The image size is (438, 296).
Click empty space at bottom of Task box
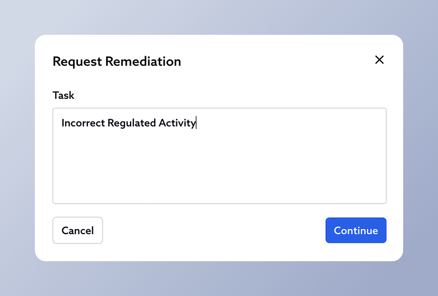[219, 191]
